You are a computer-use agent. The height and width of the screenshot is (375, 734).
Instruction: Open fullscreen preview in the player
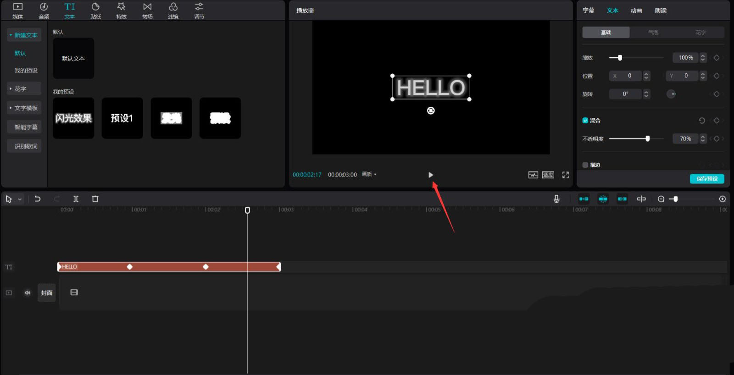coord(565,175)
